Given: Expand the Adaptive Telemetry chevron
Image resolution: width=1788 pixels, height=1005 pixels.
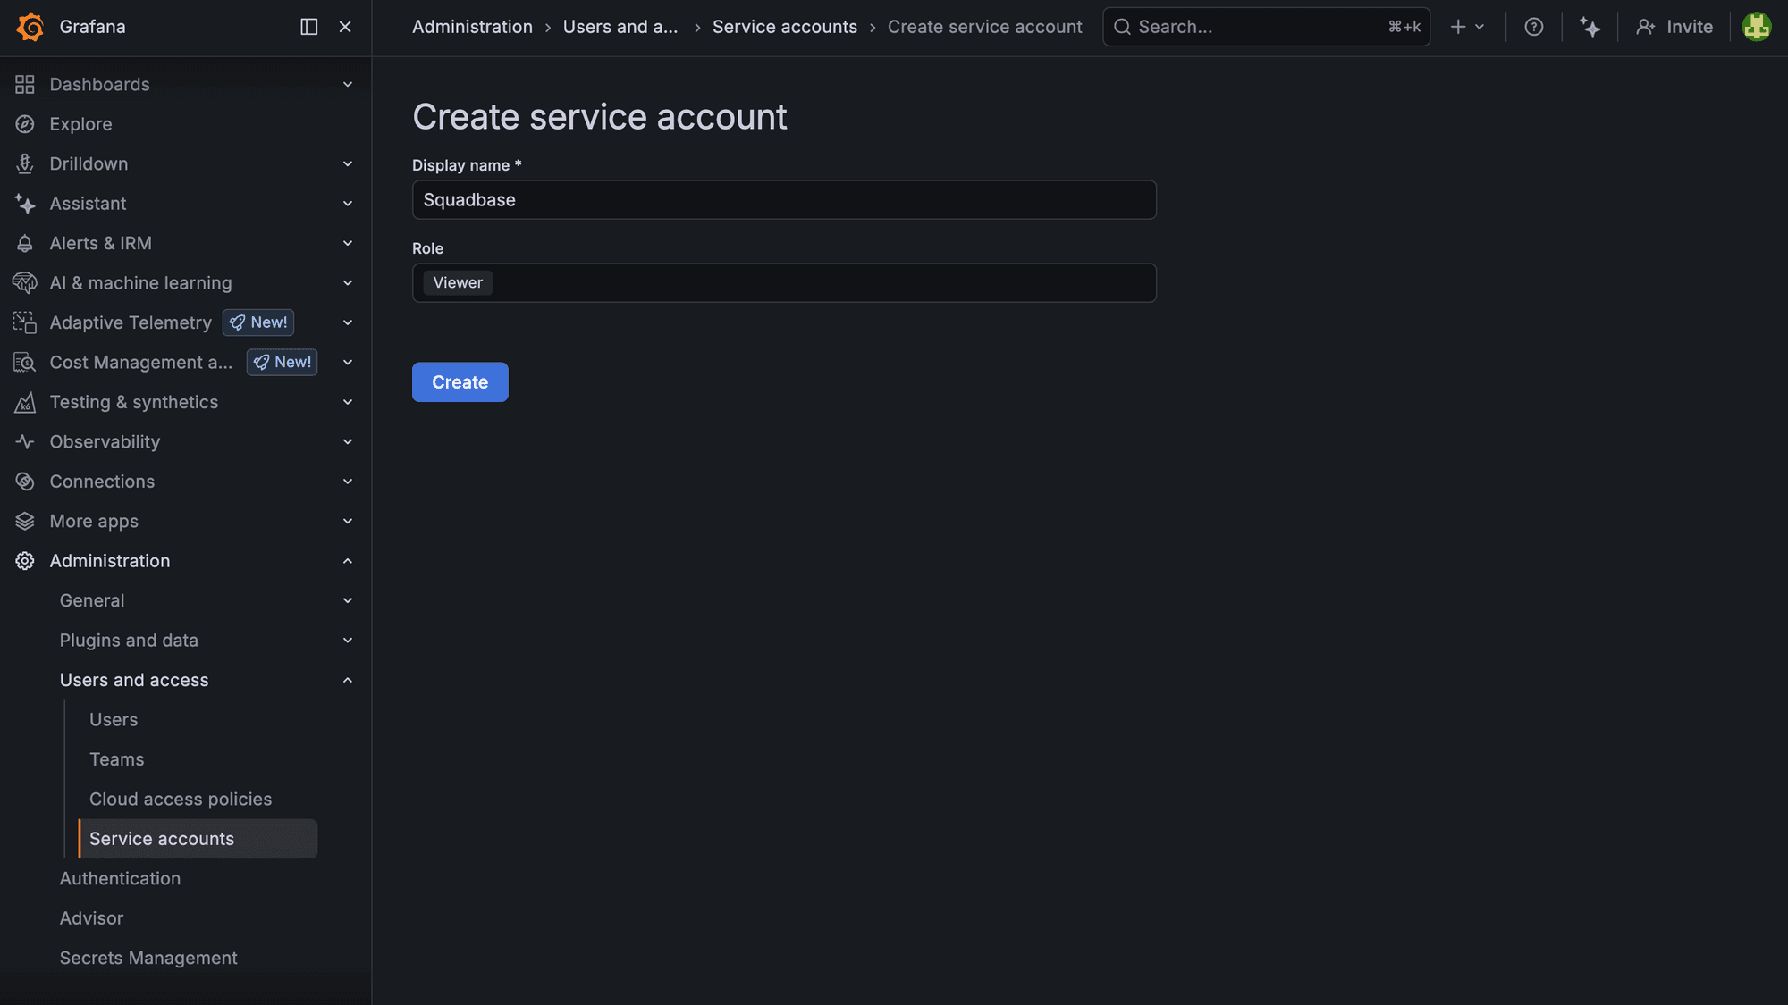Looking at the screenshot, I should pos(348,322).
